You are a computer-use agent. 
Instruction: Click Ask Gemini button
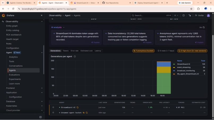tap(185, 3)
